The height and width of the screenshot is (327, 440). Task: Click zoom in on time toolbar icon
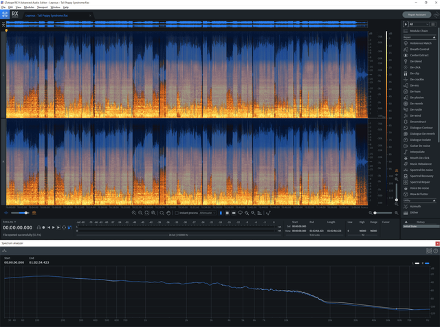point(134,213)
